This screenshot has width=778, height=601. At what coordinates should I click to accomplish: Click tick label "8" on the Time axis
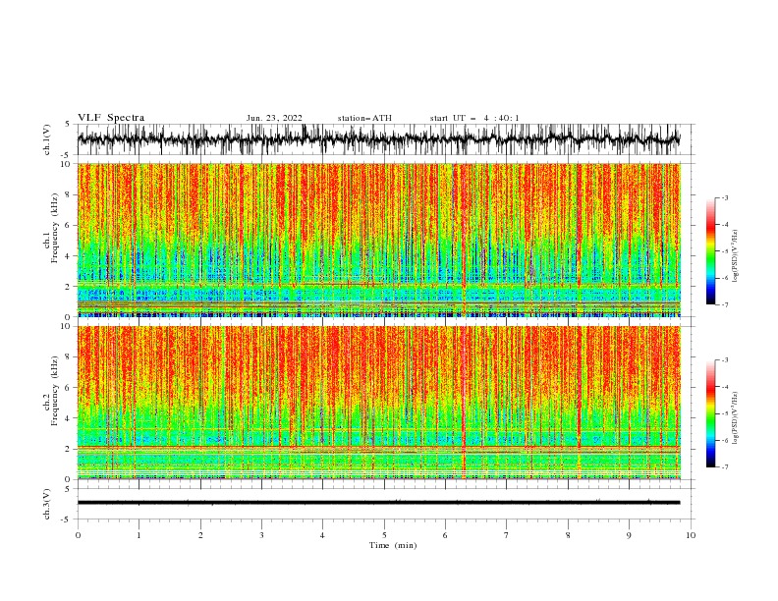tap(568, 535)
